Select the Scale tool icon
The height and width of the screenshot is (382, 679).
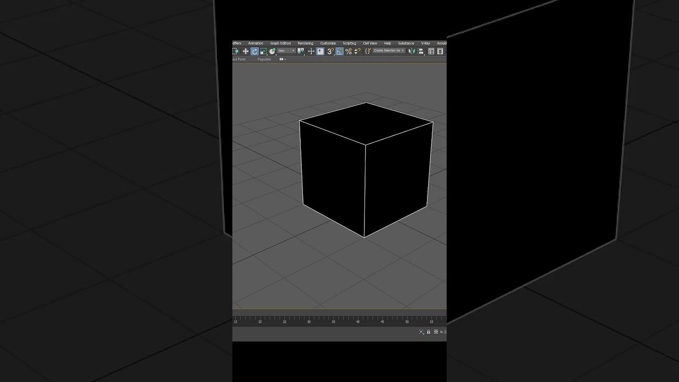264,51
